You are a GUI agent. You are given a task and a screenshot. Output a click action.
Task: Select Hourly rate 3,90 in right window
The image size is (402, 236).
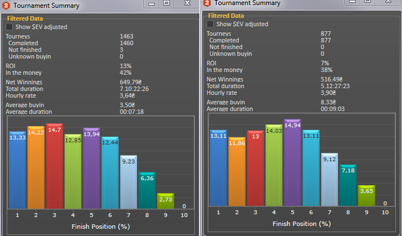point(328,93)
